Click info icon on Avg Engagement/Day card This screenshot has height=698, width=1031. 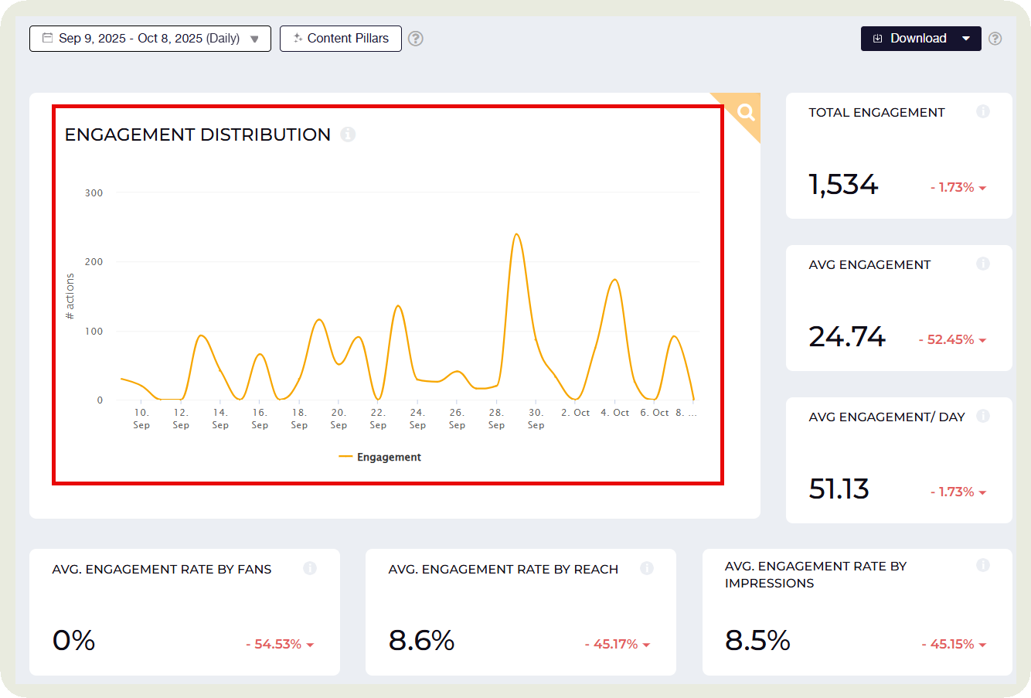[x=982, y=417]
